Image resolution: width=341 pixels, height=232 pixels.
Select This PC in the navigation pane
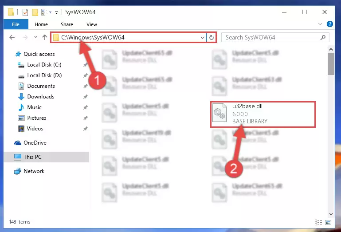pyautogui.click(x=46, y=157)
